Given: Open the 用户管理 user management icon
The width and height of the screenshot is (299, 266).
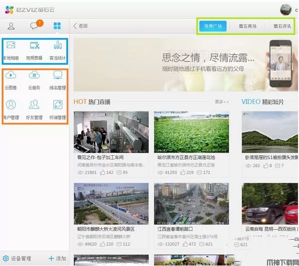Looking at the screenshot, I should [x=11, y=109].
